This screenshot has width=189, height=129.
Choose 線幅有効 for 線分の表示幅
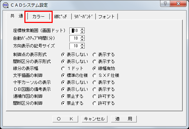click(x=104, y=68)
